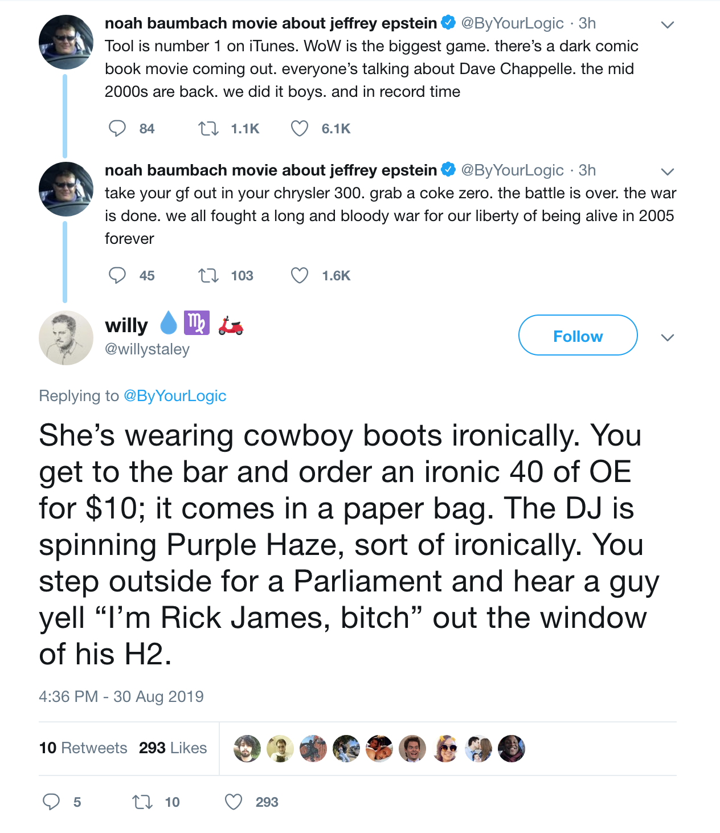Image resolution: width=720 pixels, height=833 pixels.
Task: Open first liker avatar in likes row
Action: [x=247, y=749]
